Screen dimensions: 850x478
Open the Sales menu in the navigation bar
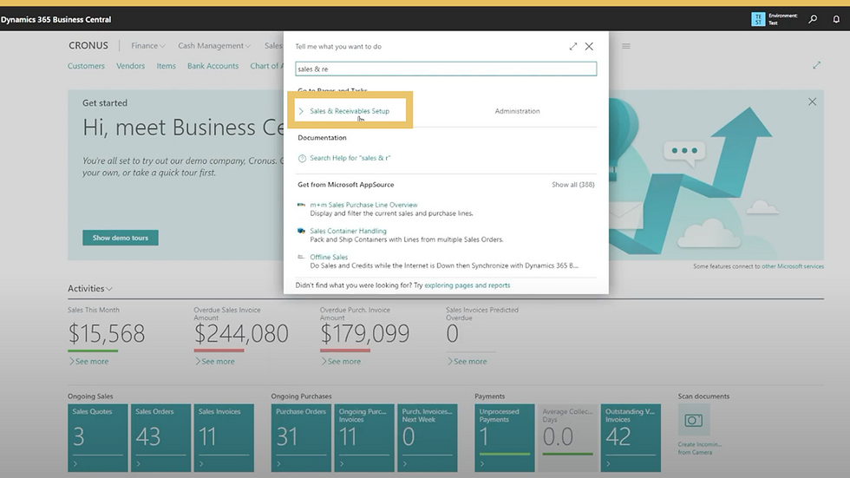[x=273, y=46]
